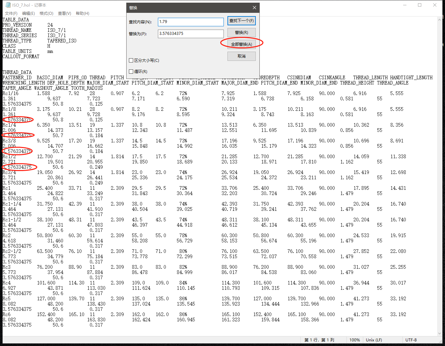Enable the 区分大小写(C) checkbox
Screen dimensions: 445x346
(x=131, y=61)
